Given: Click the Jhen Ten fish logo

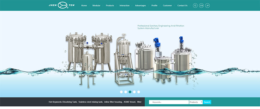Looking at the screenshot, I should click(61, 5).
